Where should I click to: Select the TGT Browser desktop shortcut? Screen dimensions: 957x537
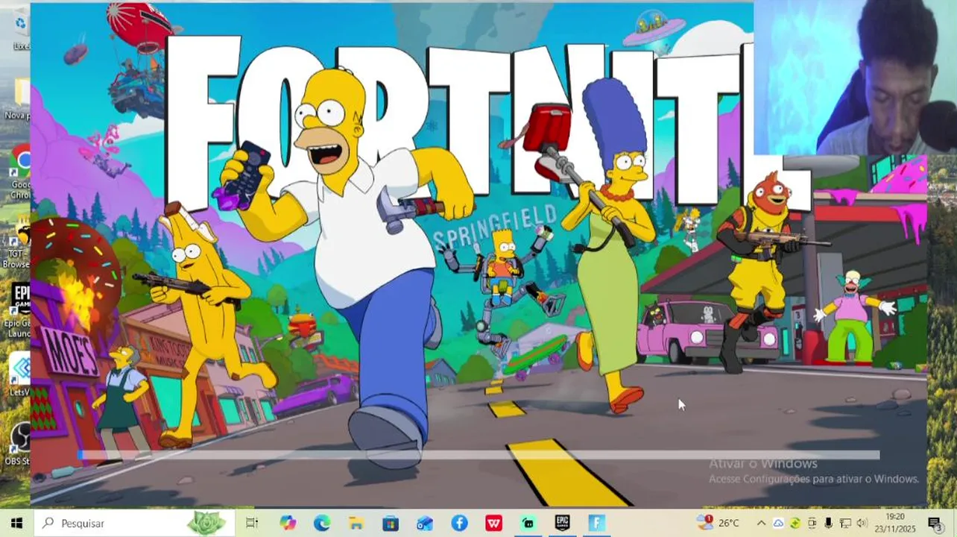tap(18, 243)
